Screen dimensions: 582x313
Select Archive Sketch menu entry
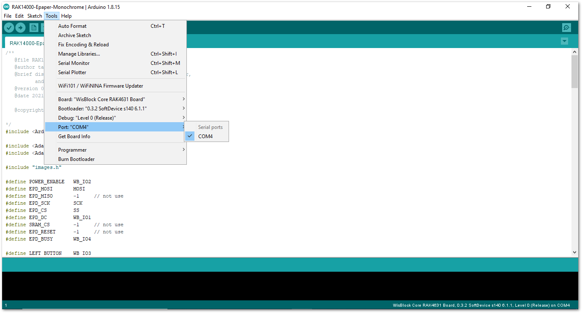click(115, 35)
